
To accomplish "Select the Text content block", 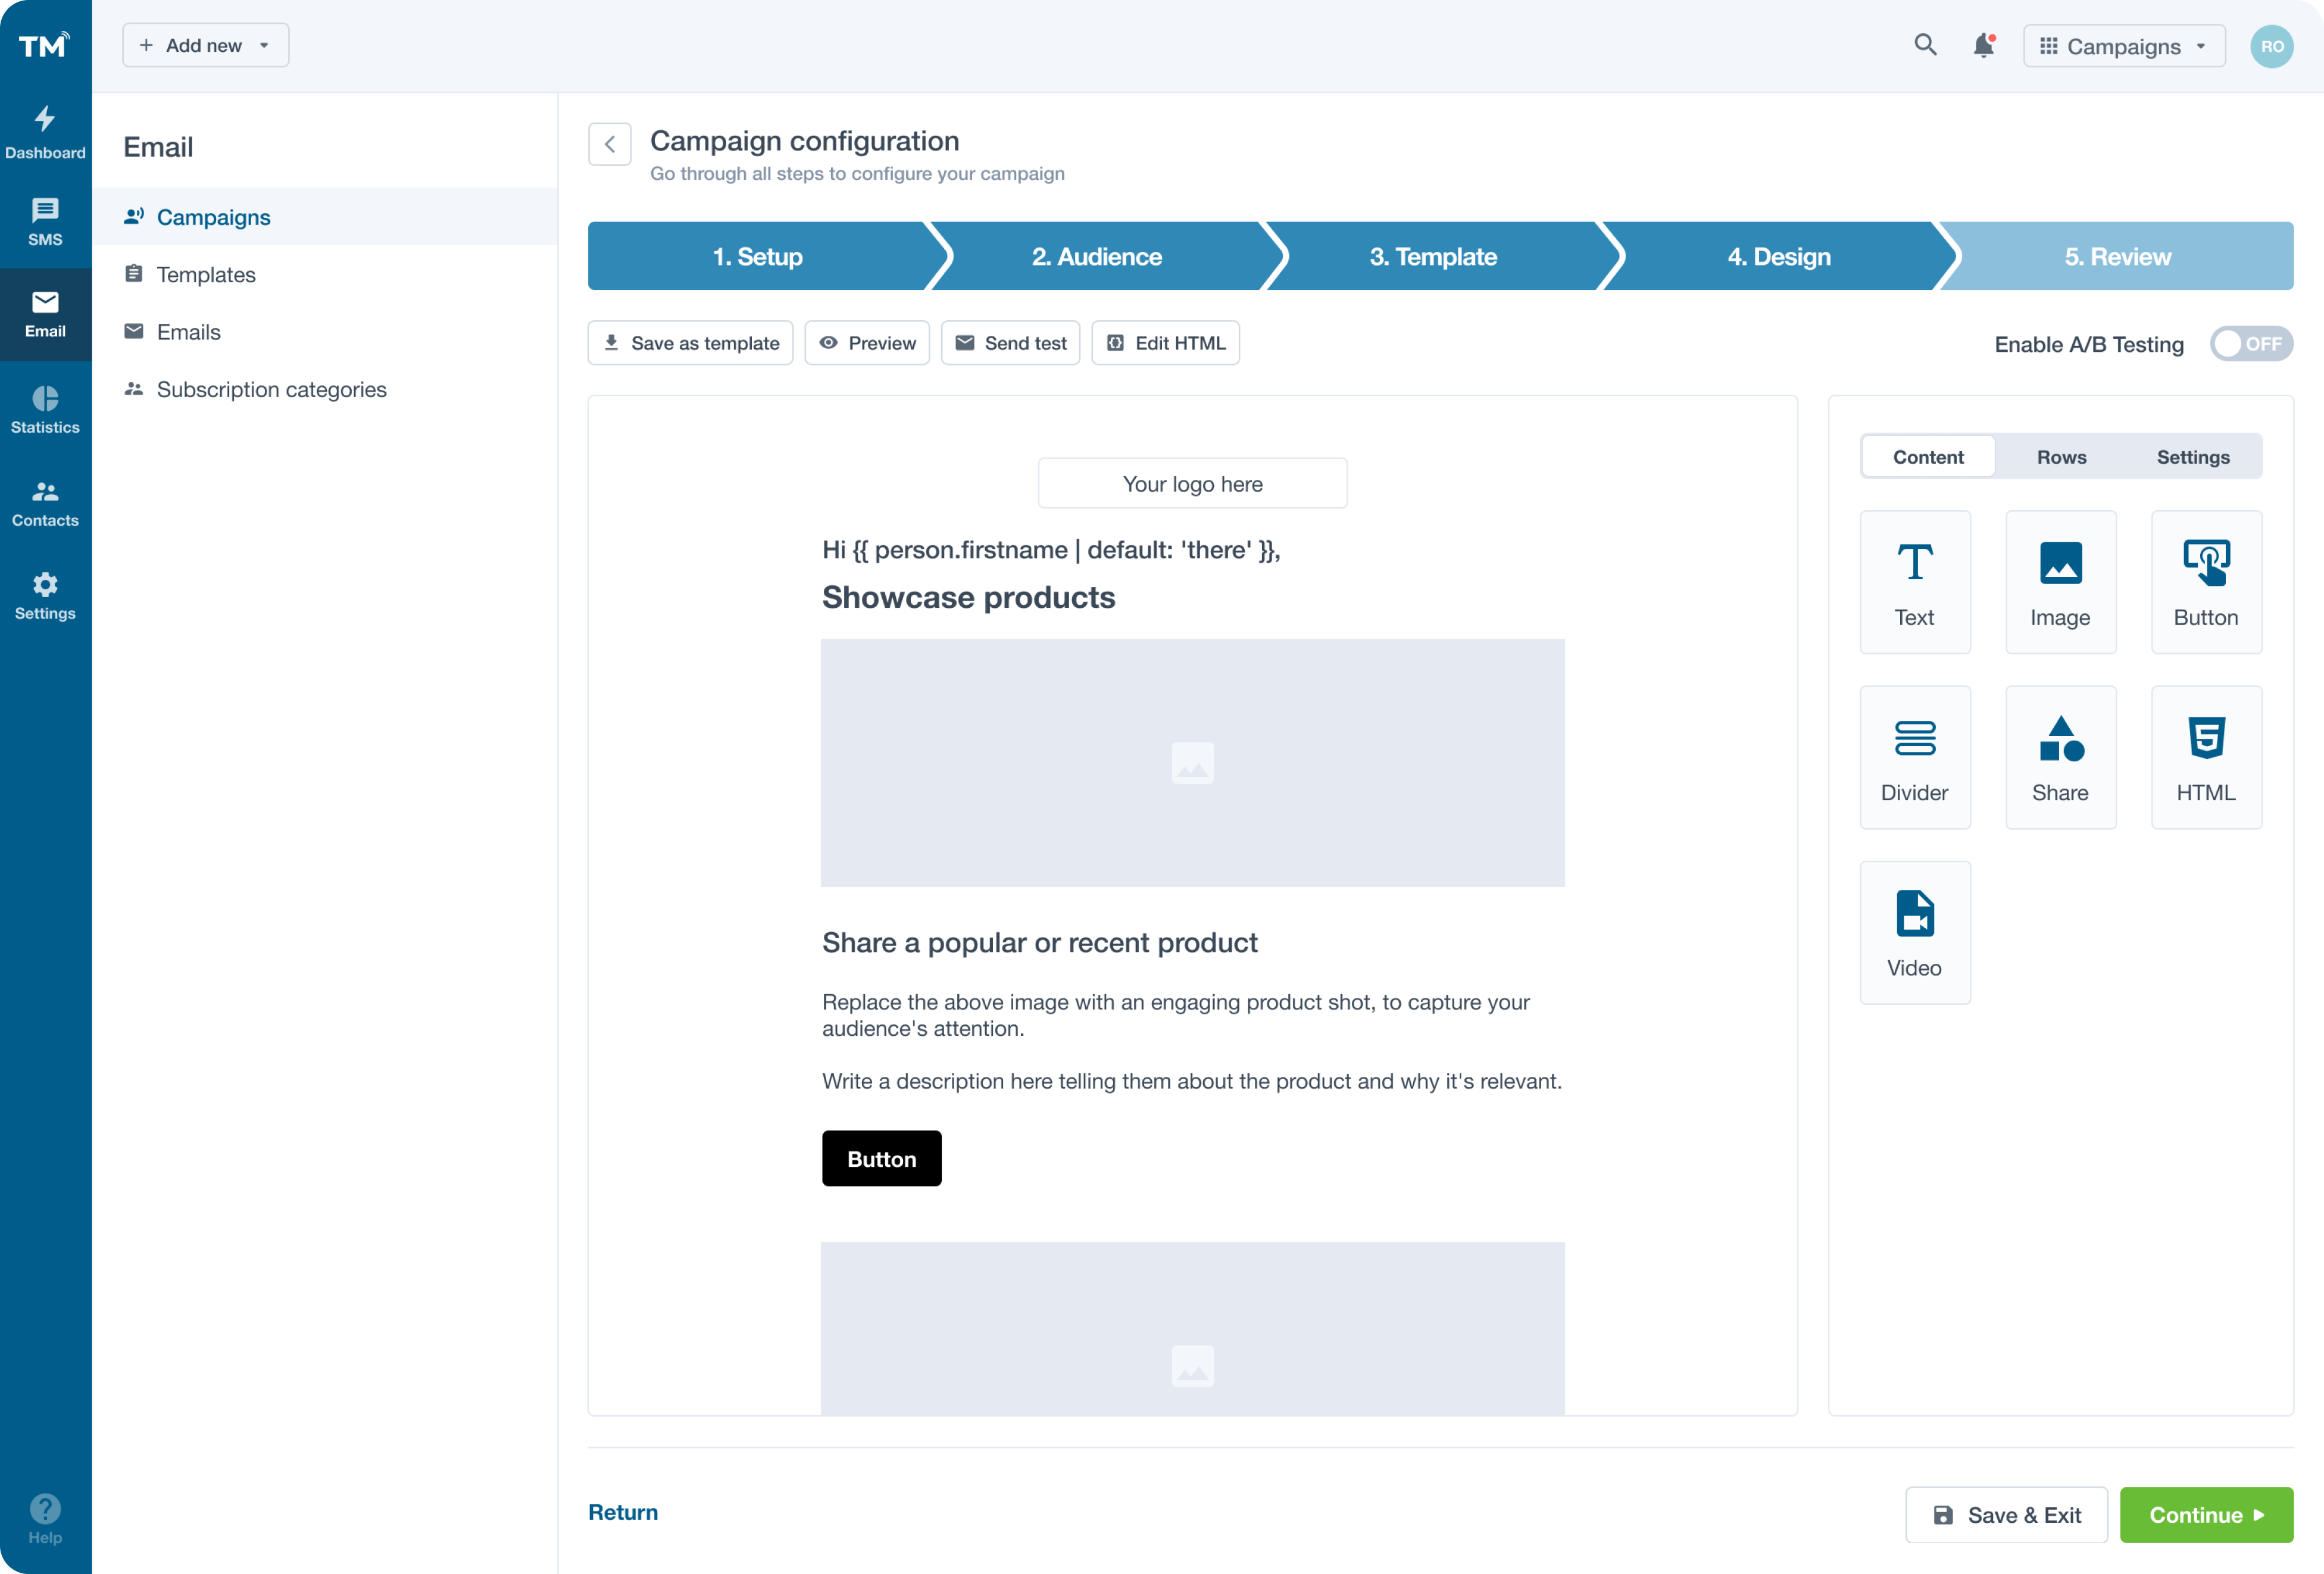I will click(x=1914, y=582).
